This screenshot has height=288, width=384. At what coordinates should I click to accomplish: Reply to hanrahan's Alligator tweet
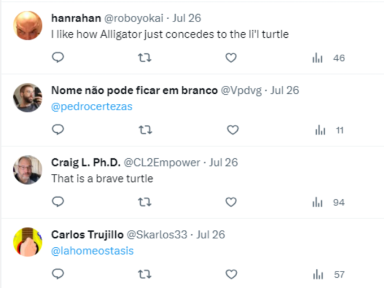58,58
